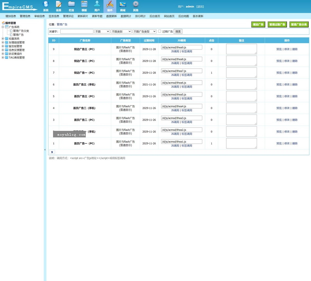
Task: Click the page icon beside 管理广告分类
Action: pyautogui.click(x=11, y=31)
